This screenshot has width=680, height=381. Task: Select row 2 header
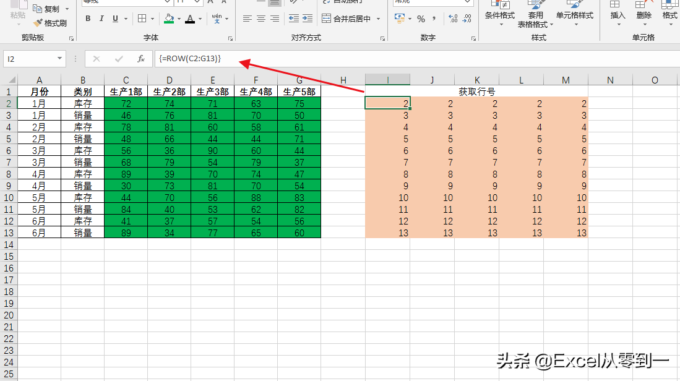tap(9, 103)
